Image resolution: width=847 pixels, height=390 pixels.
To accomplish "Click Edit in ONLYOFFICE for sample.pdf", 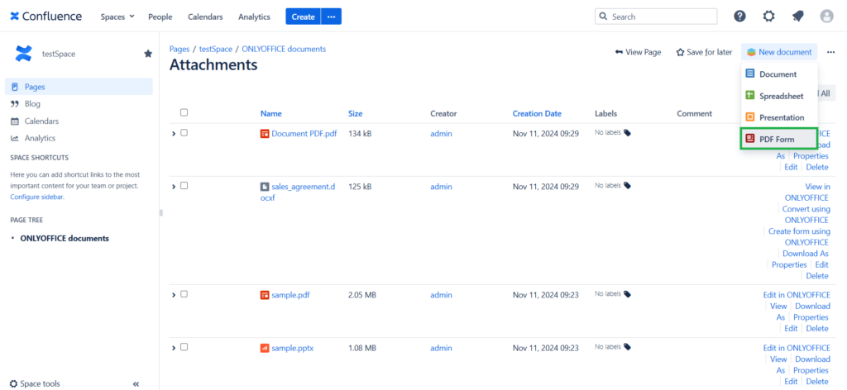I will [x=797, y=295].
